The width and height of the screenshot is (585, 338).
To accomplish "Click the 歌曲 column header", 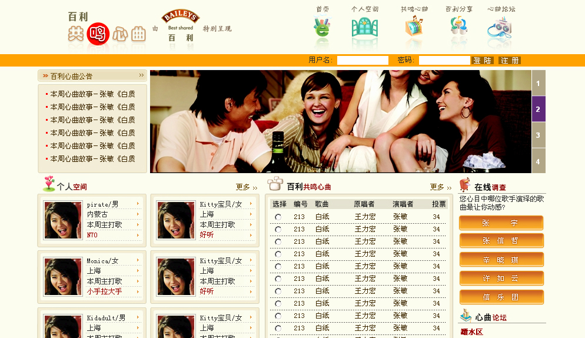I will pos(321,204).
